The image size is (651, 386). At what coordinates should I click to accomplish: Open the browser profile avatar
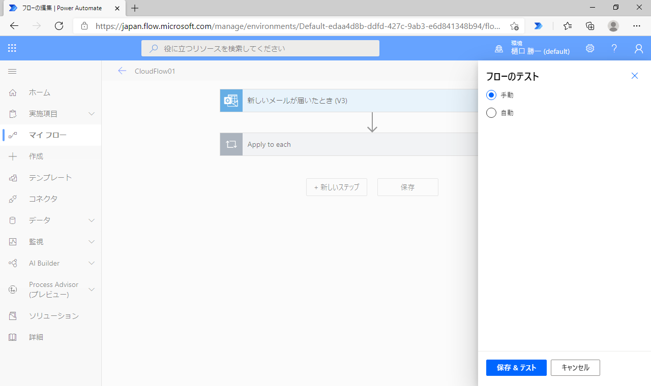pyautogui.click(x=613, y=26)
